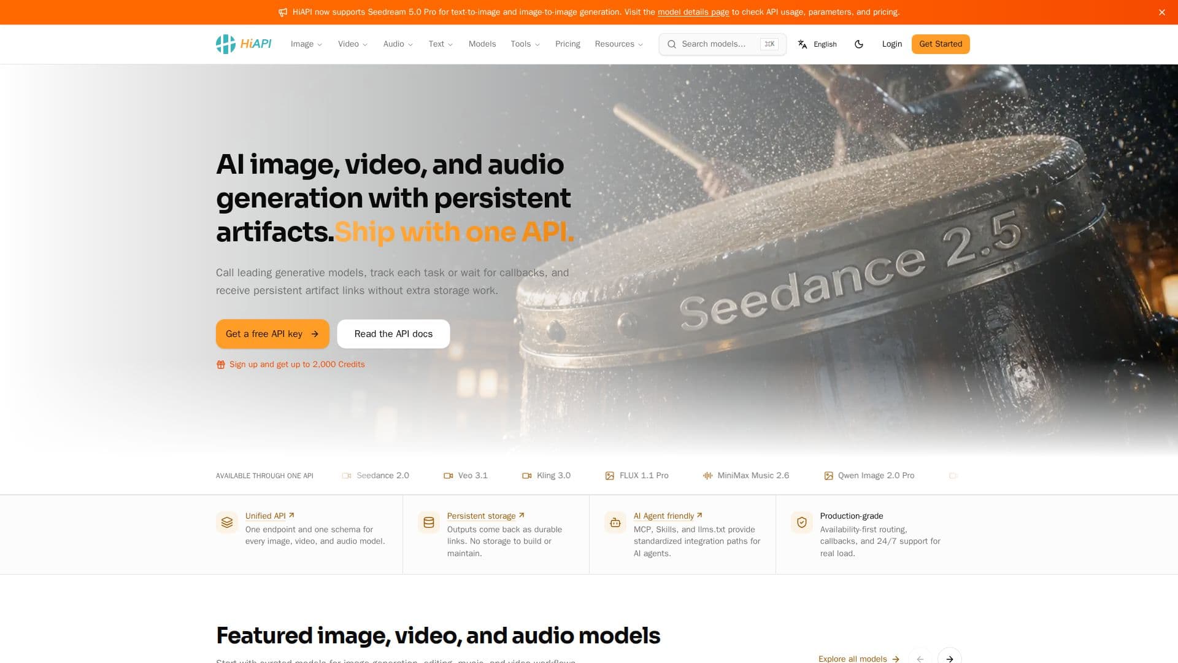This screenshot has height=663, width=1178.
Task: Click the video icon beside Kling 3.0
Action: click(x=526, y=476)
